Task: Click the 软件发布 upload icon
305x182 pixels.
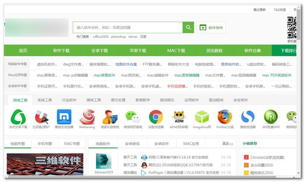Action: point(203,28)
